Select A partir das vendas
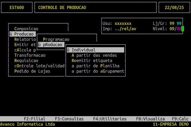 pyautogui.click(x=94, y=55)
